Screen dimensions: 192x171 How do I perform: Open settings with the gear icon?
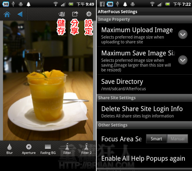point(89,14)
